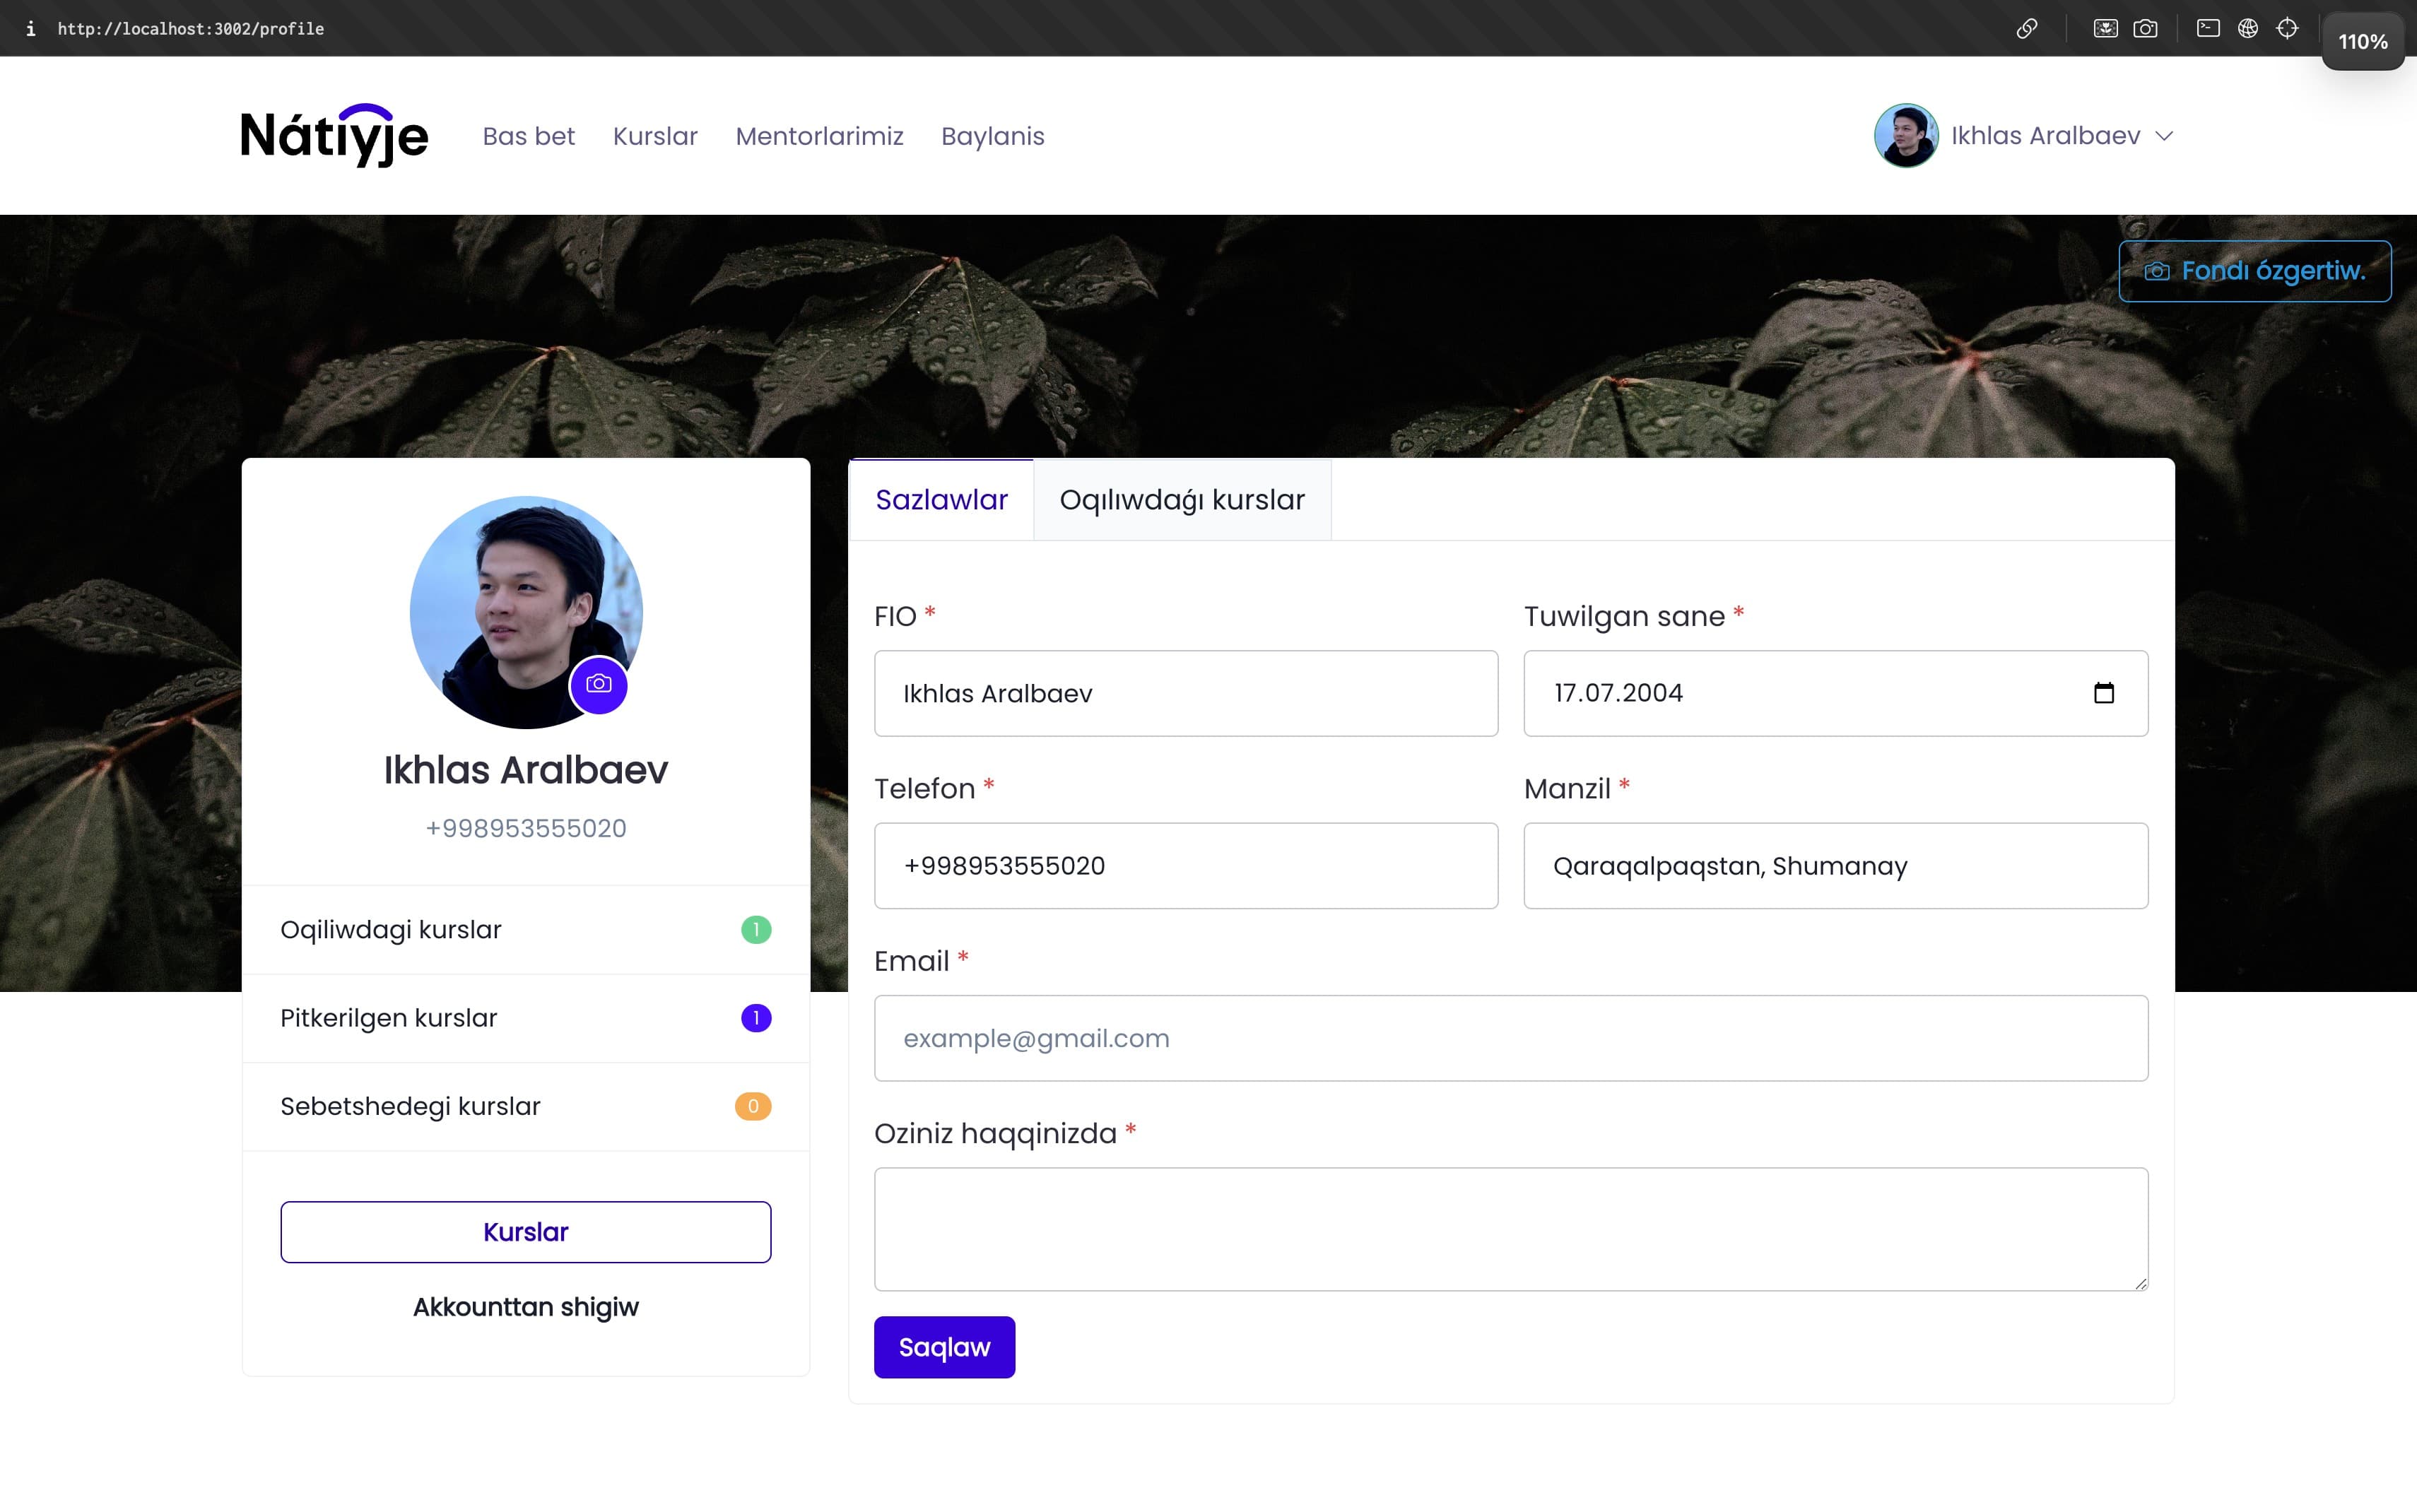2417x1512 pixels.
Task: Click the Nátiyje logo
Action: coord(334,136)
